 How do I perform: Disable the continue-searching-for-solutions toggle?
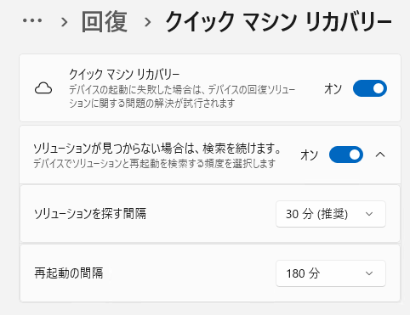pos(346,155)
